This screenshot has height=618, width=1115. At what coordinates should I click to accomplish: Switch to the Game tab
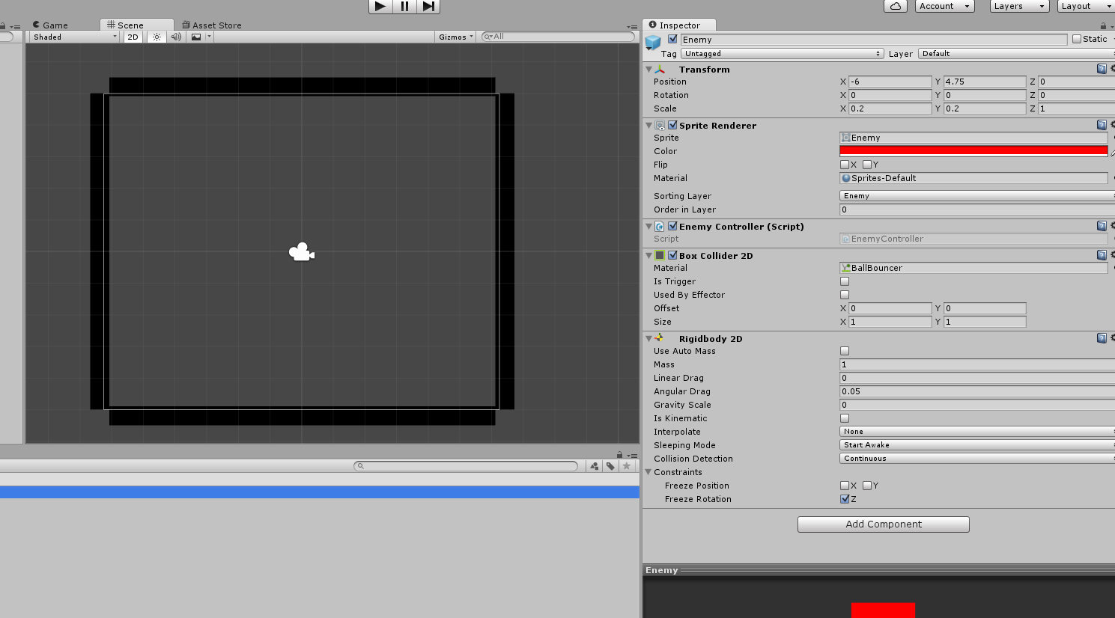pos(50,25)
